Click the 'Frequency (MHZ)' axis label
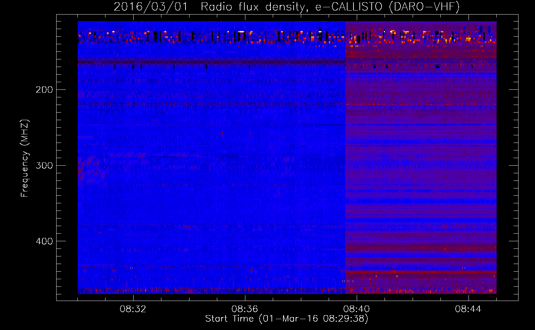The image size is (535, 330). pyautogui.click(x=25, y=158)
